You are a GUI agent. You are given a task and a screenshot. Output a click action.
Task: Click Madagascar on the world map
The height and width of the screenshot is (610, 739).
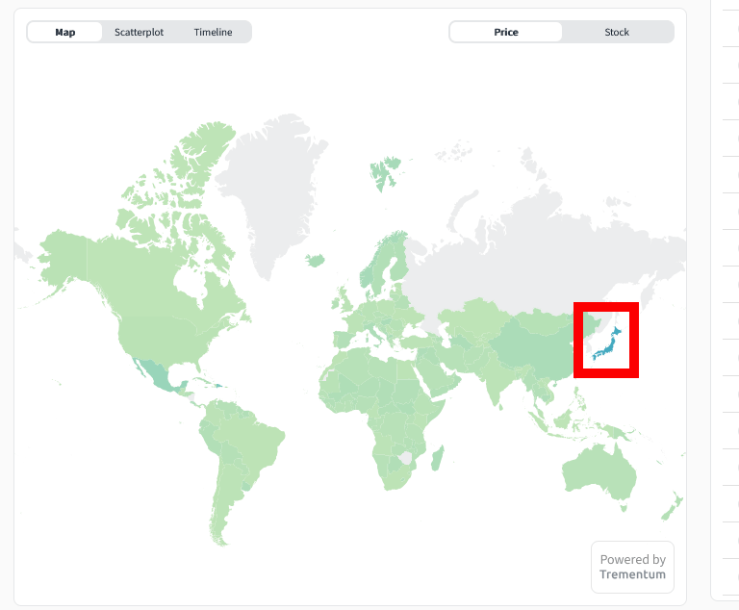tap(438, 459)
